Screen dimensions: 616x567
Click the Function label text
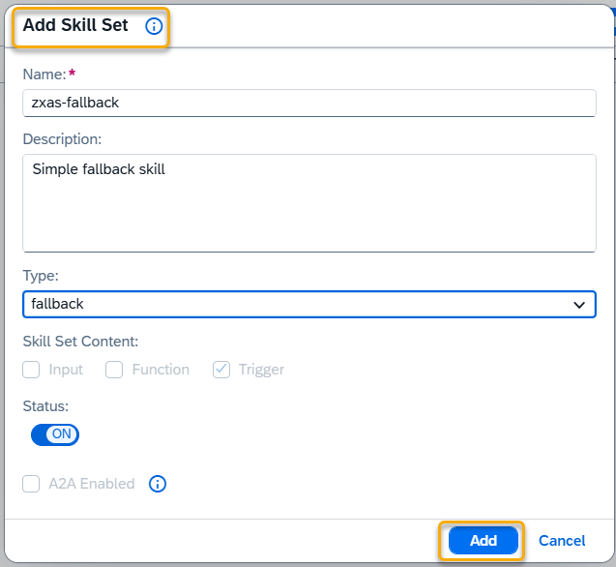pyautogui.click(x=161, y=370)
